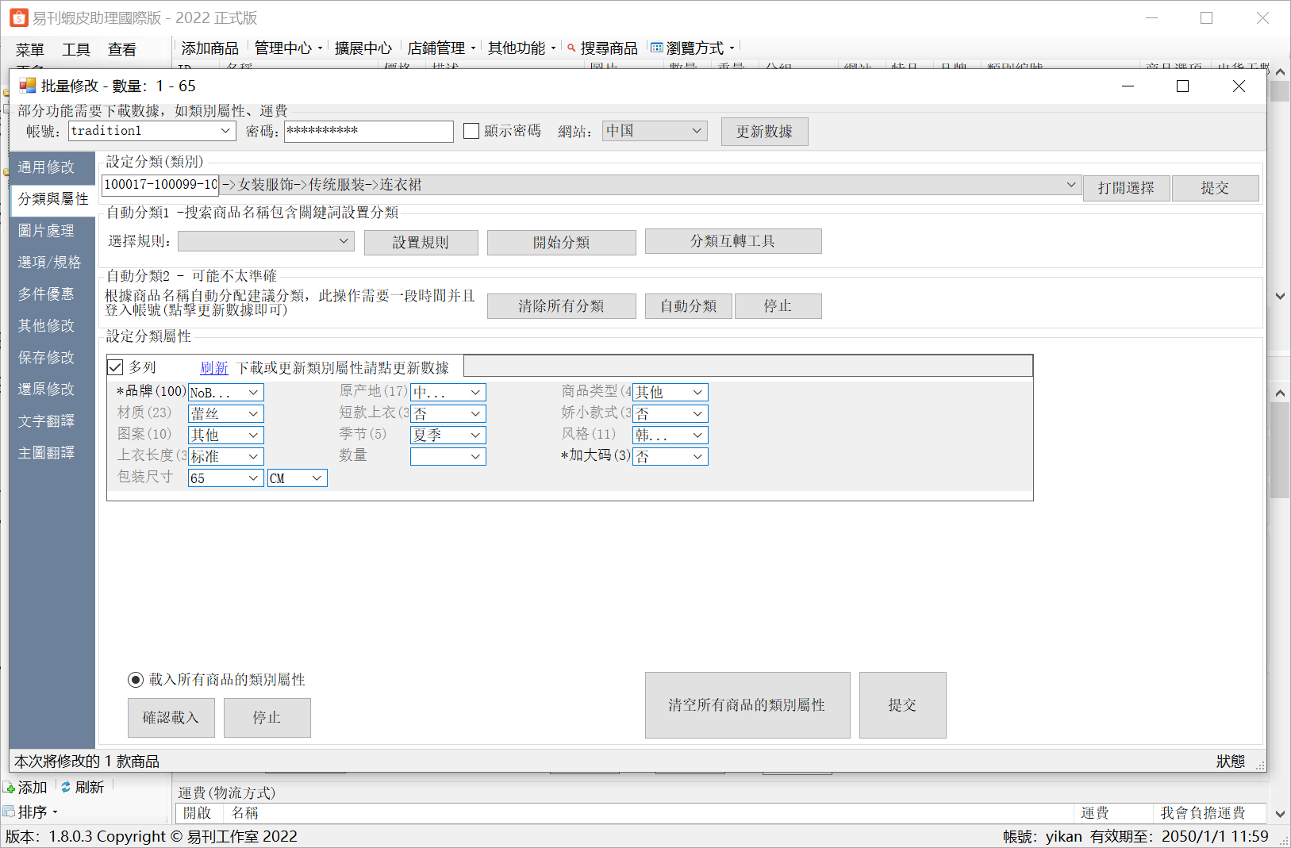Click the 排序 sort icon

tap(9, 812)
